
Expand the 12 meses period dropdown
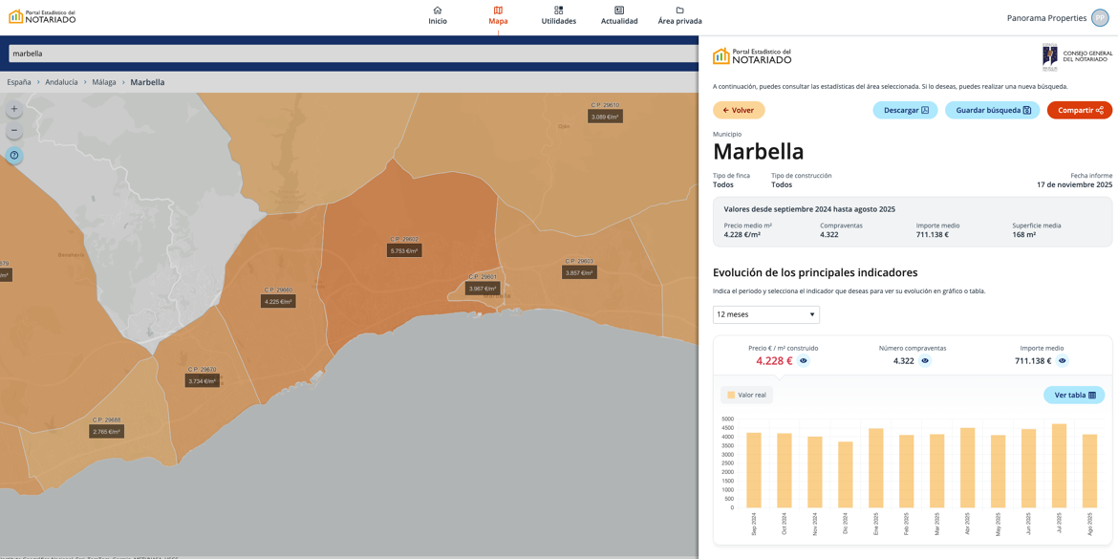(x=765, y=314)
